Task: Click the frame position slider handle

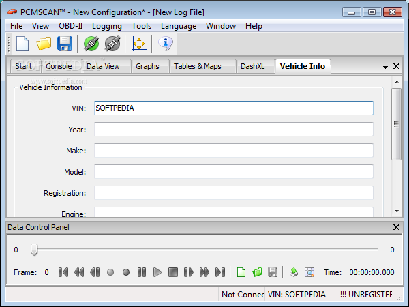Action: 34,250
